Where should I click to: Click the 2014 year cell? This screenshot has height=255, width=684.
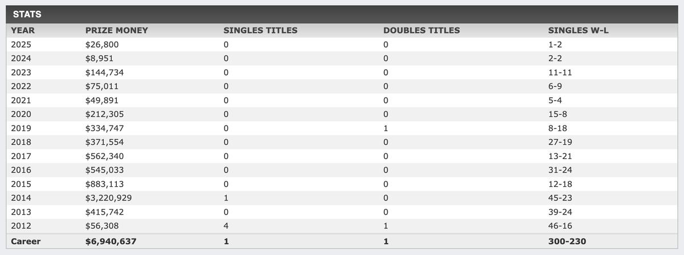click(x=21, y=198)
